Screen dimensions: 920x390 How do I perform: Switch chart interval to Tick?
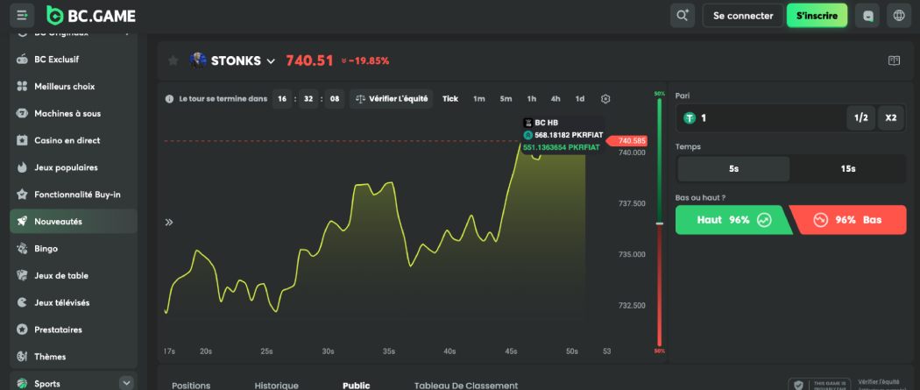[450, 99]
